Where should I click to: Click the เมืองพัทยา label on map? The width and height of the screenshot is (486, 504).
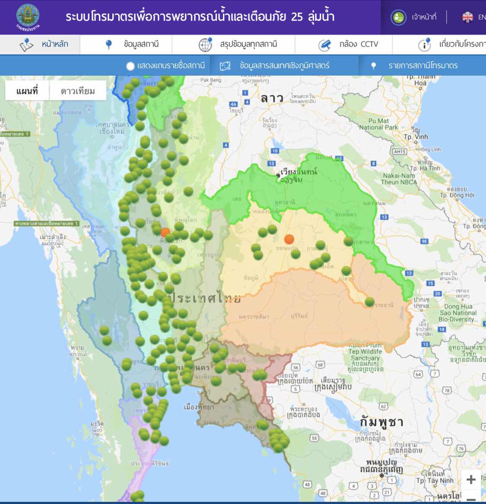[x=199, y=407]
